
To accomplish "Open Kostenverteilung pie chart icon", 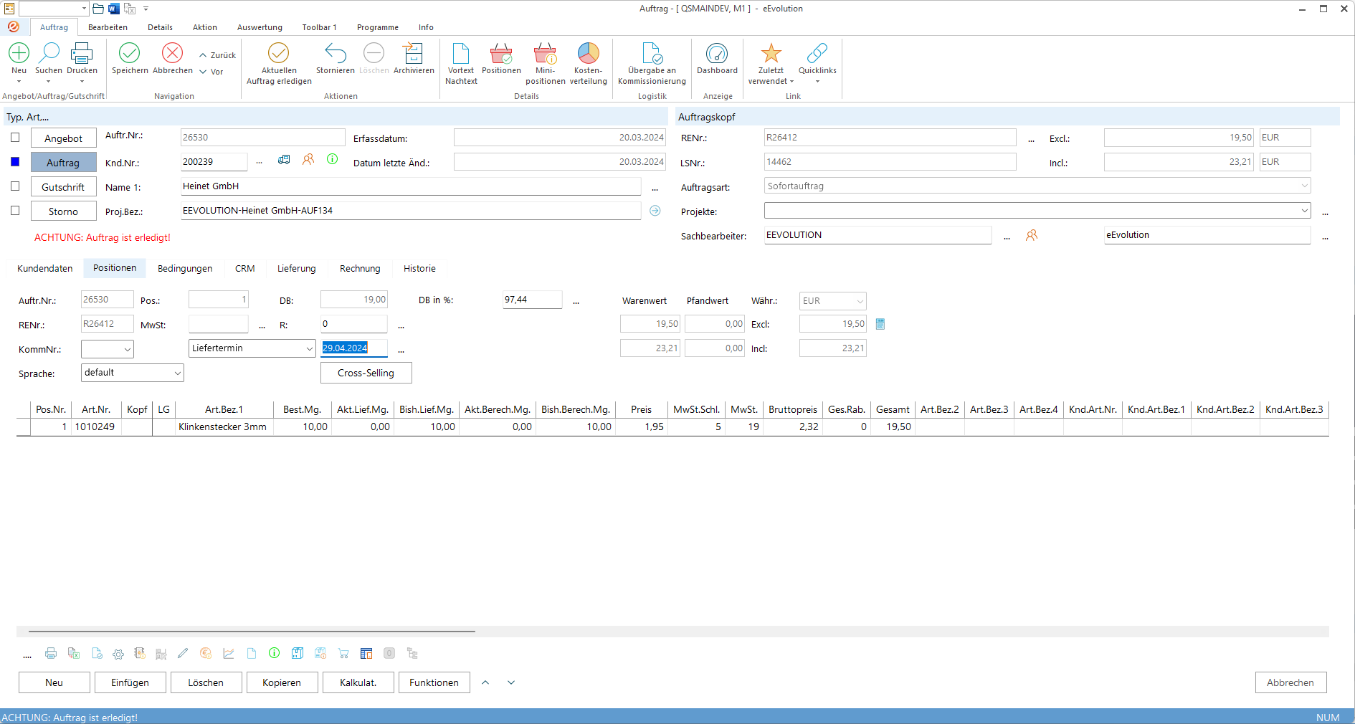I will (x=589, y=53).
